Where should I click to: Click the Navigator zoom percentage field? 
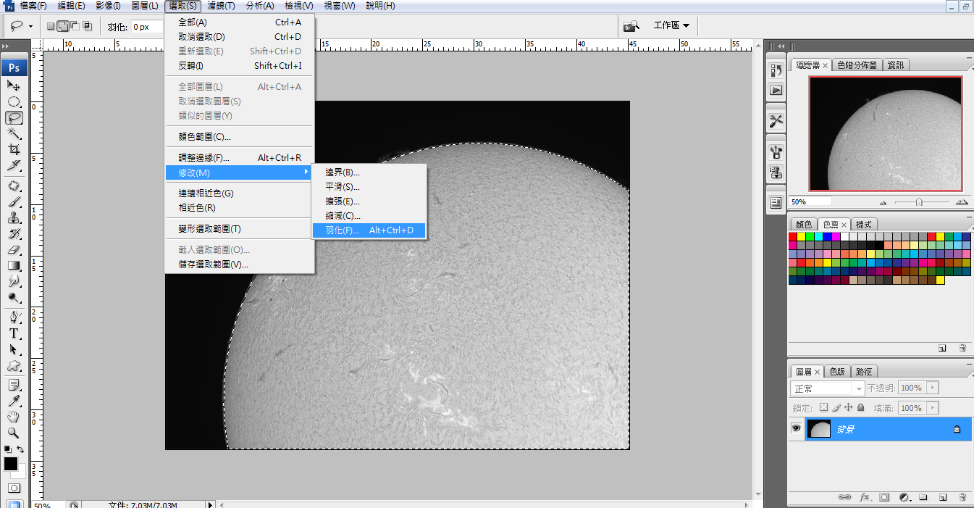[809, 202]
